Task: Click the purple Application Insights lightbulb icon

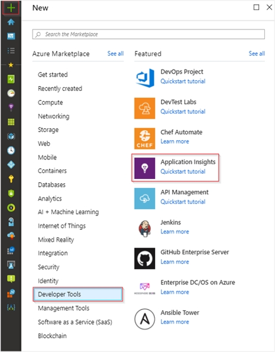Action: click(x=145, y=168)
